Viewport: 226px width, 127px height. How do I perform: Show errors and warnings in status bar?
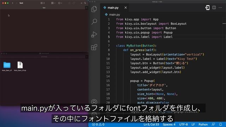coord(98,125)
